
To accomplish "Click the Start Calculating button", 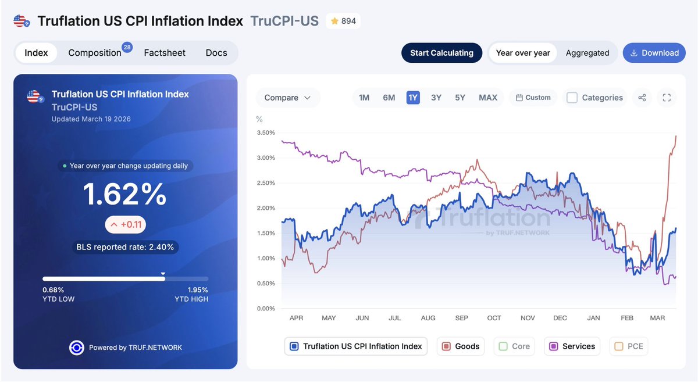I will pos(441,53).
